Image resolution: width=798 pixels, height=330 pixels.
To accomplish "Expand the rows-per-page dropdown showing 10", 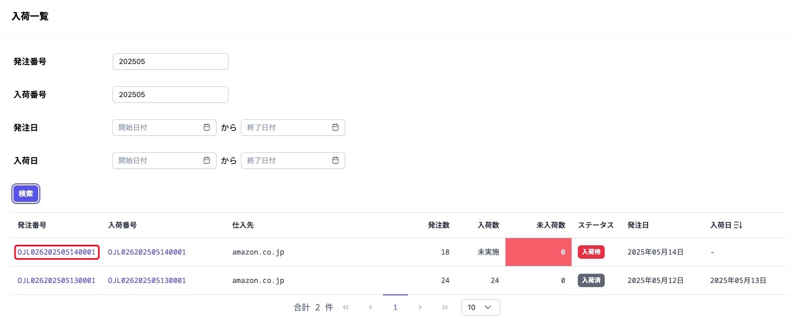I will tap(481, 307).
